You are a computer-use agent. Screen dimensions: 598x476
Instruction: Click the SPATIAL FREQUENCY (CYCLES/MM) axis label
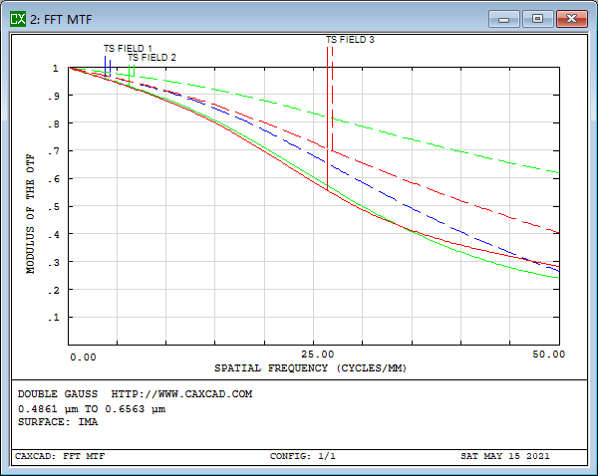coord(310,368)
